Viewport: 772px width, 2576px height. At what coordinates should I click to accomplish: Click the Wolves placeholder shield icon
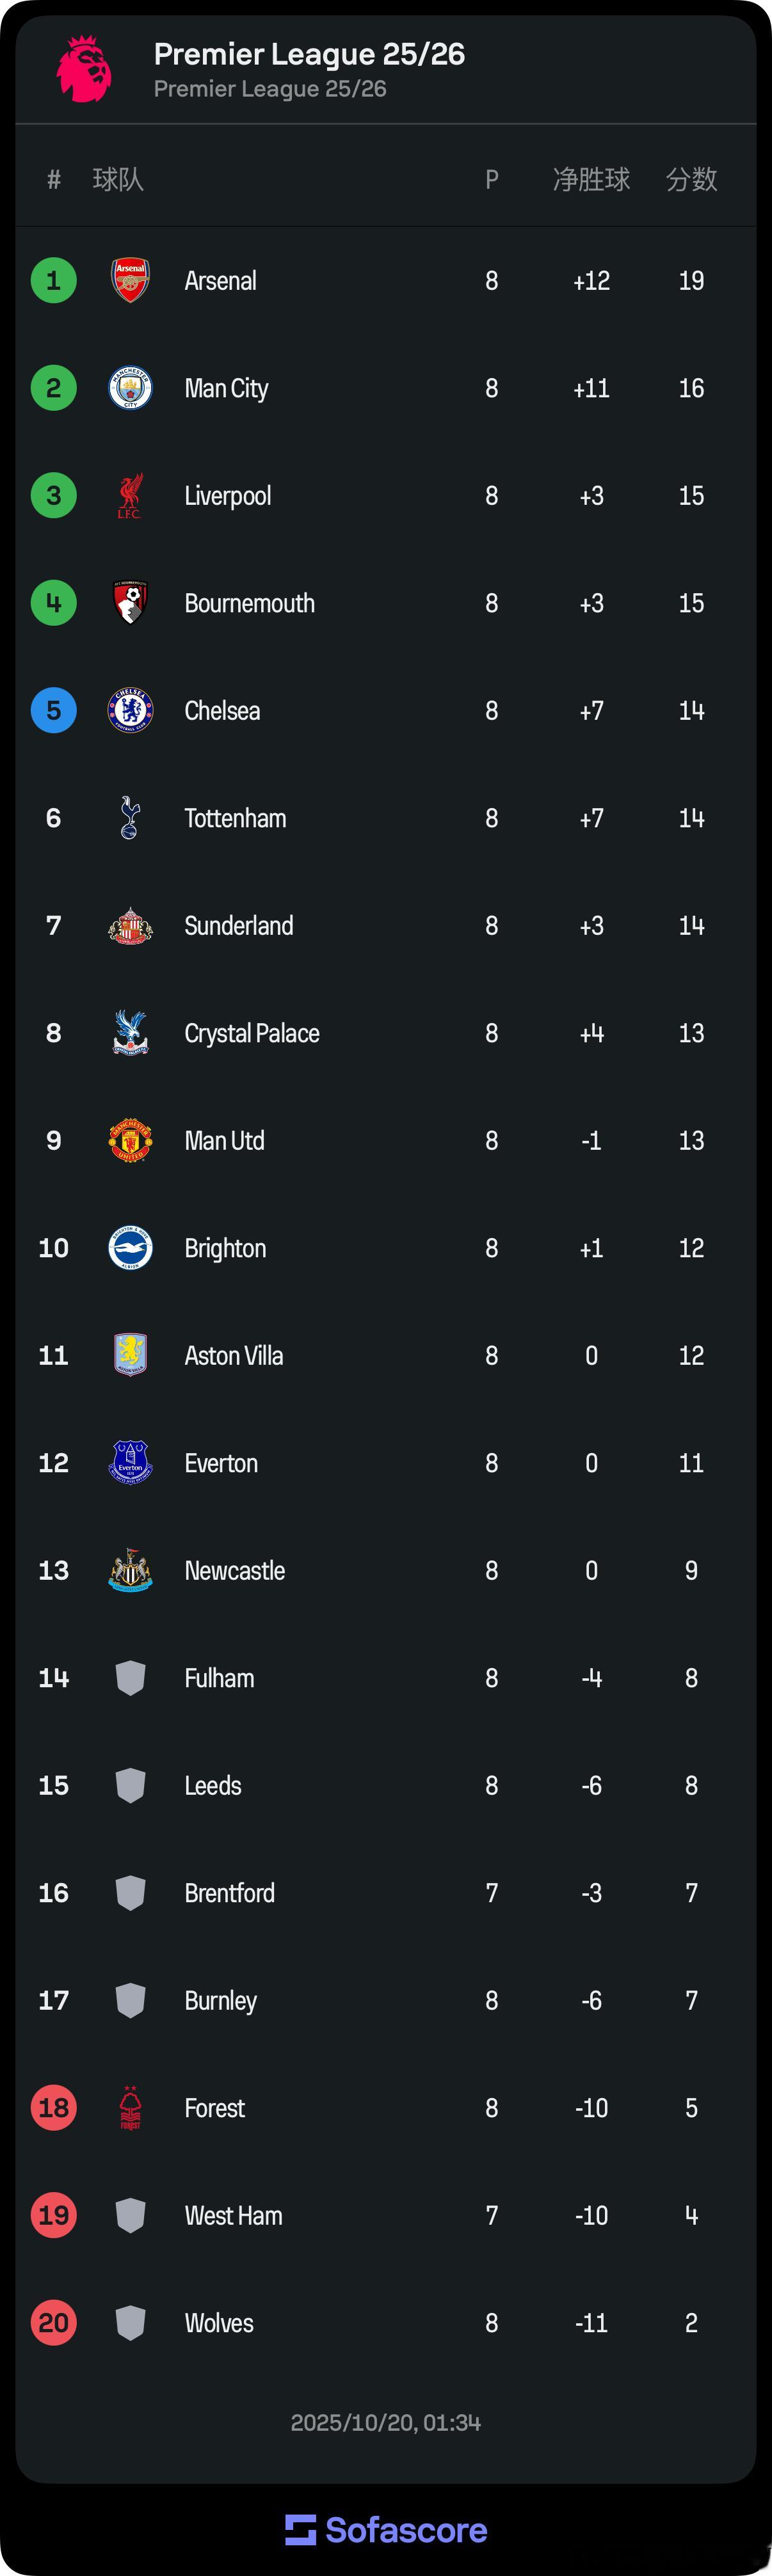[130, 2323]
